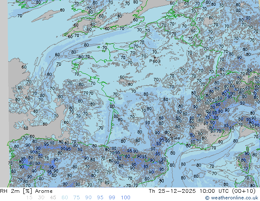The height and width of the screenshot is (201, 260).
Task: Select the (00+10) forecast offset text
Action: click(x=245, y=191)
